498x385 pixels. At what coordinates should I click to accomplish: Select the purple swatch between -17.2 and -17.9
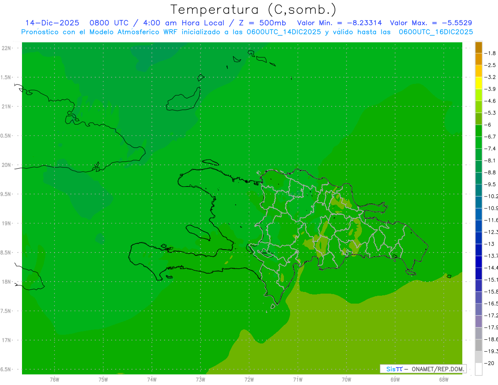click(478, 321)
